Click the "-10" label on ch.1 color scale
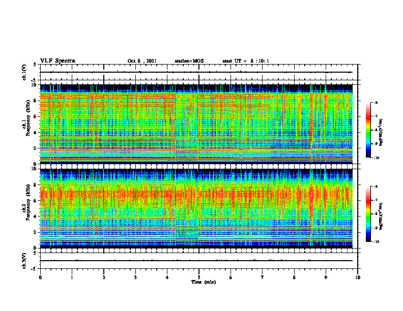The image size is (403, 311). (x=376, y=158)
